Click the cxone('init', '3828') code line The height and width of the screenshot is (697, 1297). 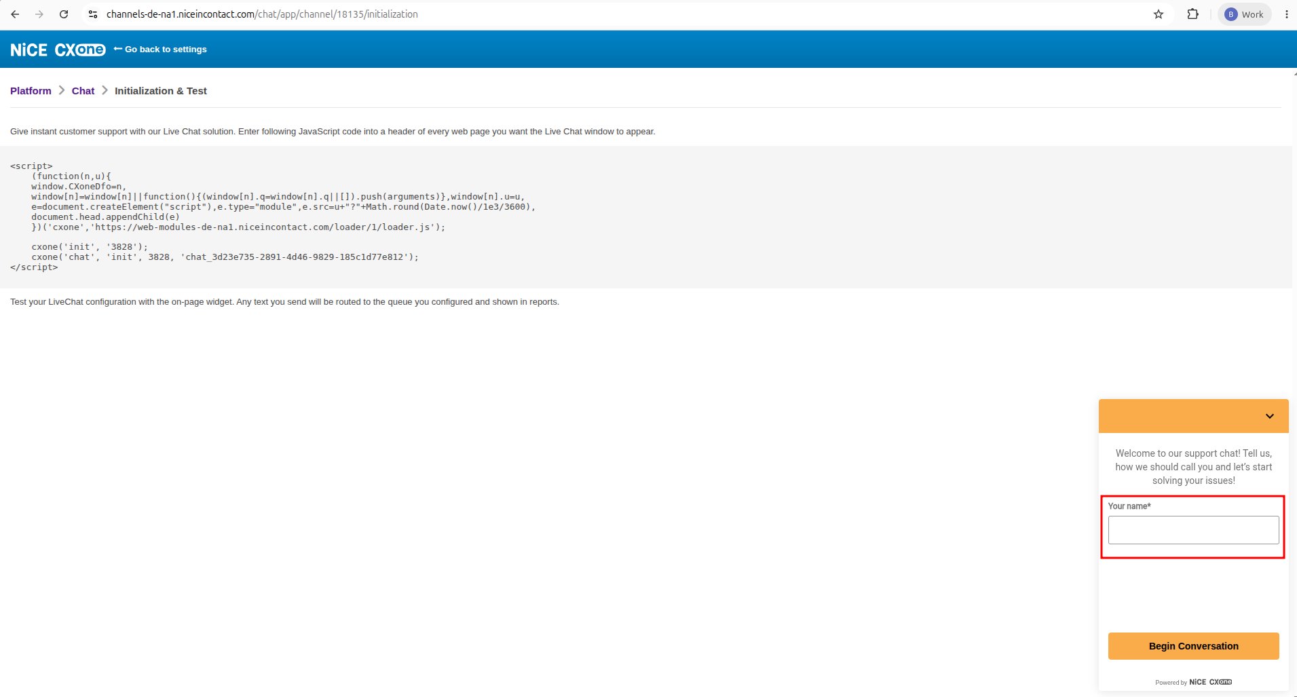[x=90, y=247]
